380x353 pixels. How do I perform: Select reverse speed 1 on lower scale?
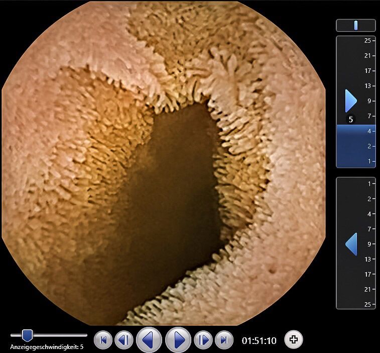tap(369, 184)
